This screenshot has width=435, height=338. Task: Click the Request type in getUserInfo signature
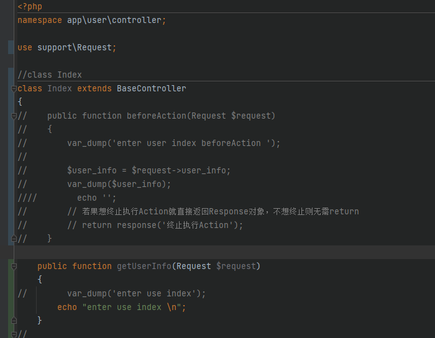pos(194,266)
